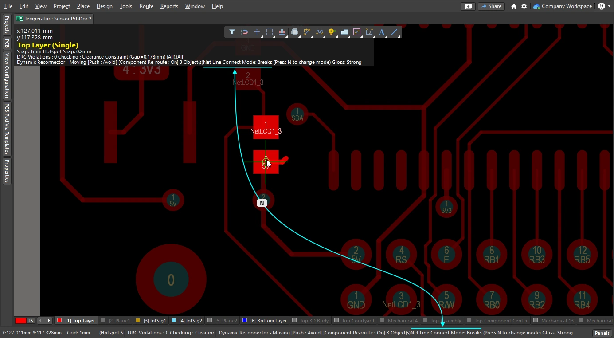Select the Interactive Length Tuning tool
This screenshot has height=338, width=614.
point(319,32)
